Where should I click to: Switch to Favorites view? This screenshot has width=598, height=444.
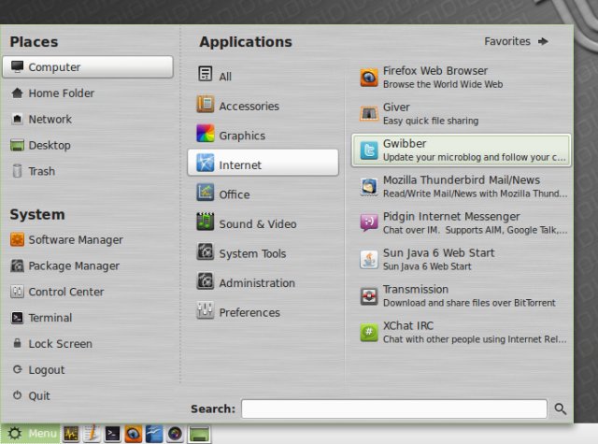516,41
